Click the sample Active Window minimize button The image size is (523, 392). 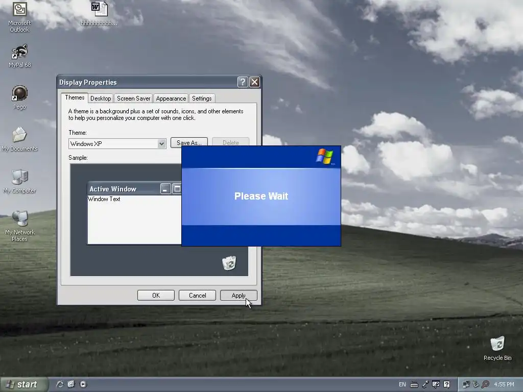[x=165, y=189]
